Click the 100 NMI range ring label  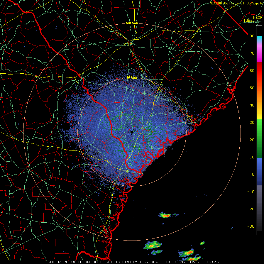click(132, 23)
